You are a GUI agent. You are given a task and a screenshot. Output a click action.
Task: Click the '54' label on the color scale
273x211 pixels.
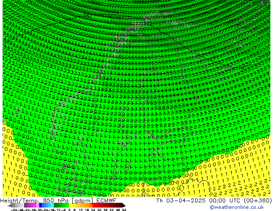point(124,210)
